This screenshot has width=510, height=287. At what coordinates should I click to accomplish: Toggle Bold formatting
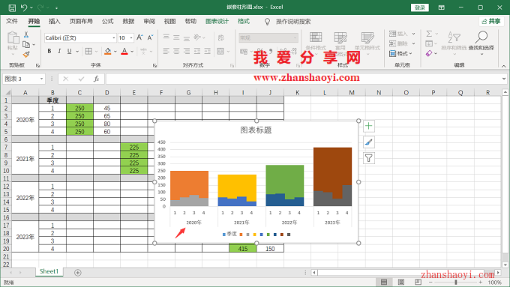49,51
